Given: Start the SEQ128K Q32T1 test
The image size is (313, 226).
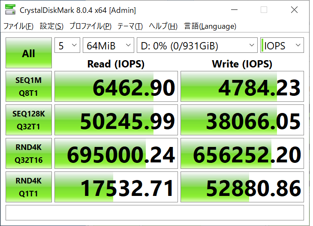Looking at the screenshot, I should 29,120.
